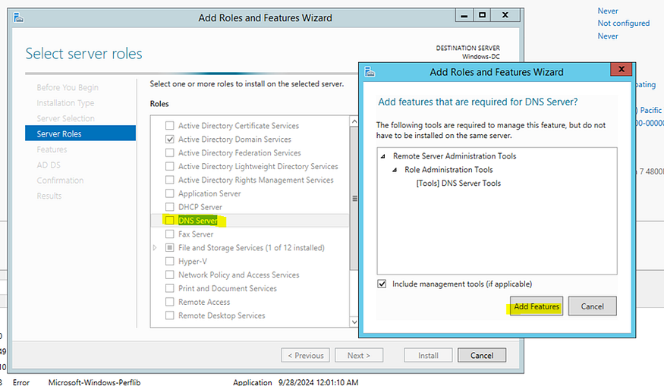
Task: Go to Server Roles wizard step
Action: [x=80, y=133]
